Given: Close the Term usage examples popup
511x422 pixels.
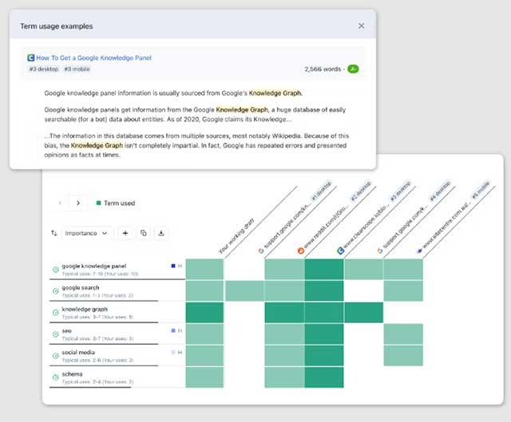Looking at the screenshot, I should [361, 26].
